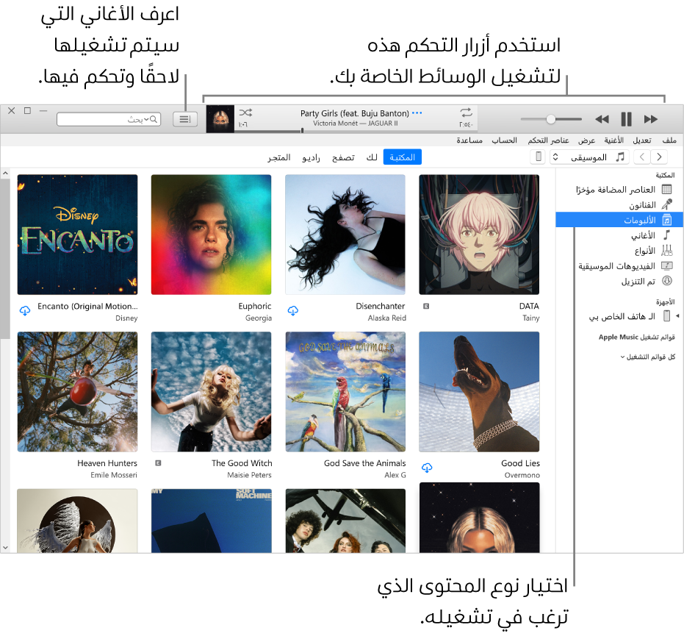Open the Disenchanter album cover

click(345, 235)
